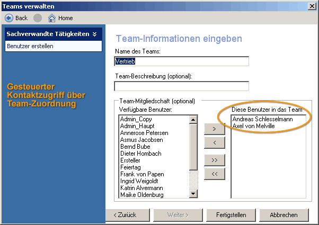Select Annerose Petersen in available users

144,133
